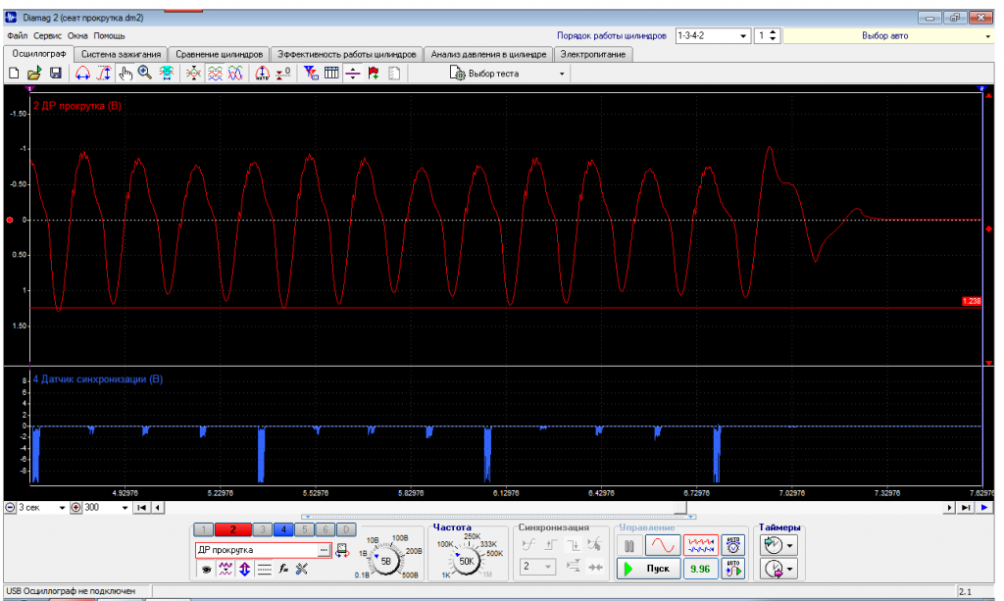The width and height of the screenshot is (1004, 601).
Task: Switch to Анализ давления в цилиндре tab
Action: click(488, 54)
